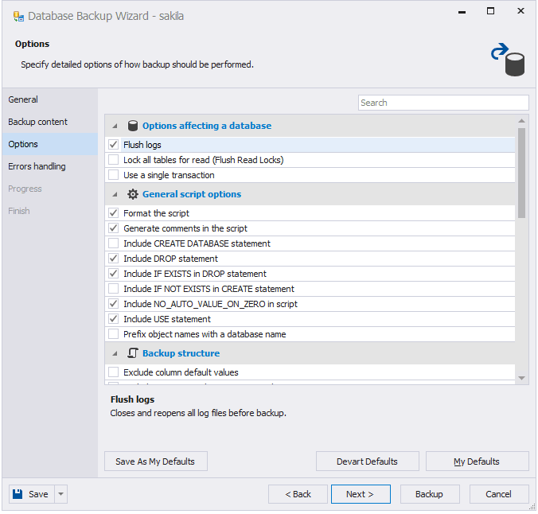Uncheck the Flush logs checkbox

click(x=114, y=145)
